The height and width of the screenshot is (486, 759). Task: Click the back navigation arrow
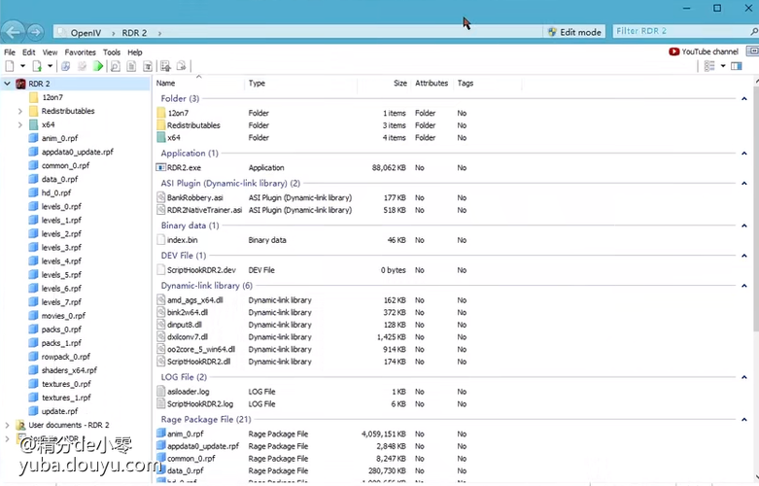(x=13, y=32)
